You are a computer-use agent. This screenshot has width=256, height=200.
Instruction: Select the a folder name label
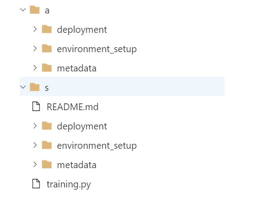(x=47, y=11)
